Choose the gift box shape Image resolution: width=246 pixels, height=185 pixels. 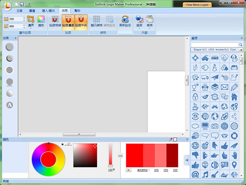pos(205,87)
